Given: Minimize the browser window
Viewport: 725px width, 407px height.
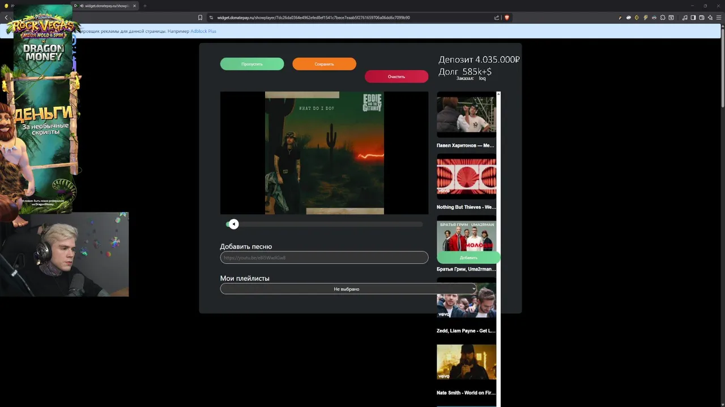Looking at the screenshot, I should coord(692,6).
